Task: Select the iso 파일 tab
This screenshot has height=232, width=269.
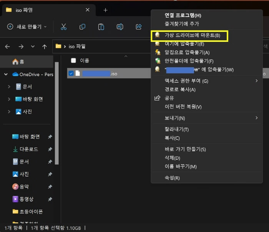Action: coord(49,10)
